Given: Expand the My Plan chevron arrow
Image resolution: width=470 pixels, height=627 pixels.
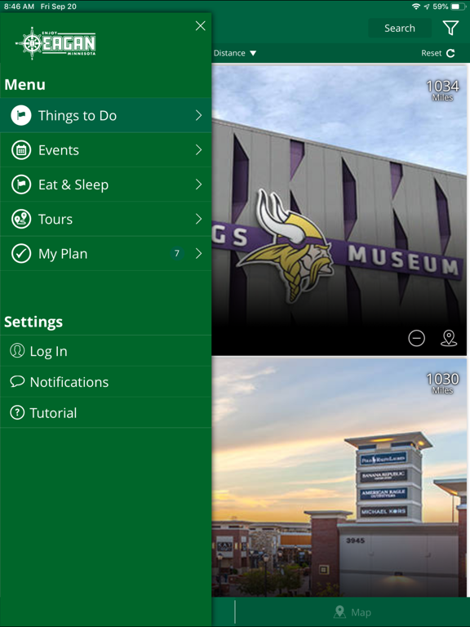Looking at the screenshot, I should [x=198, y=254].
